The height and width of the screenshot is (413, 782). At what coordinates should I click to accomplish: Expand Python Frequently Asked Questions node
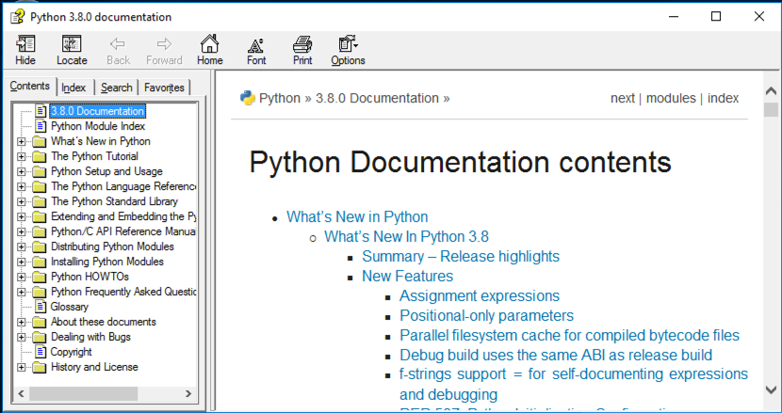[x=21, y=292]
